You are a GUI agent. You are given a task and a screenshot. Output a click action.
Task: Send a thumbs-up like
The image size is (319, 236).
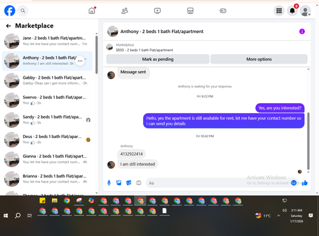(304, 183)
